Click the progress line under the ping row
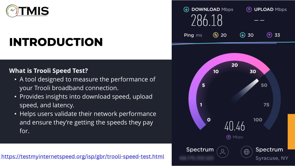 click(x=233, y=43)
